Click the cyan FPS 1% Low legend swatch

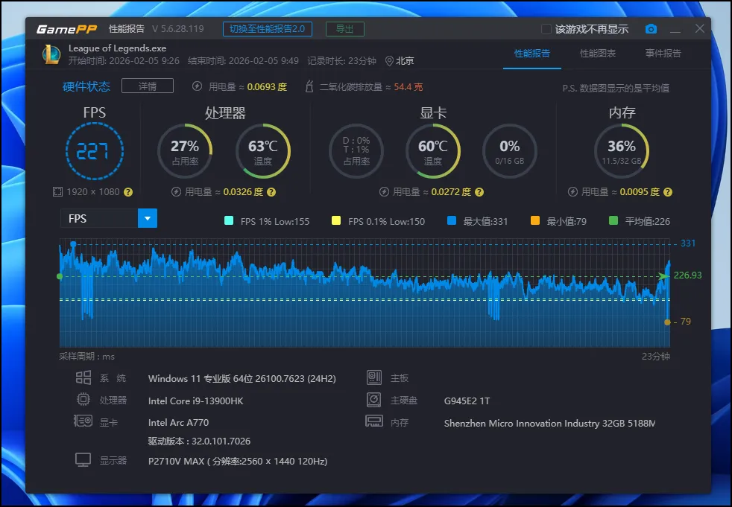tap(229, 220)
